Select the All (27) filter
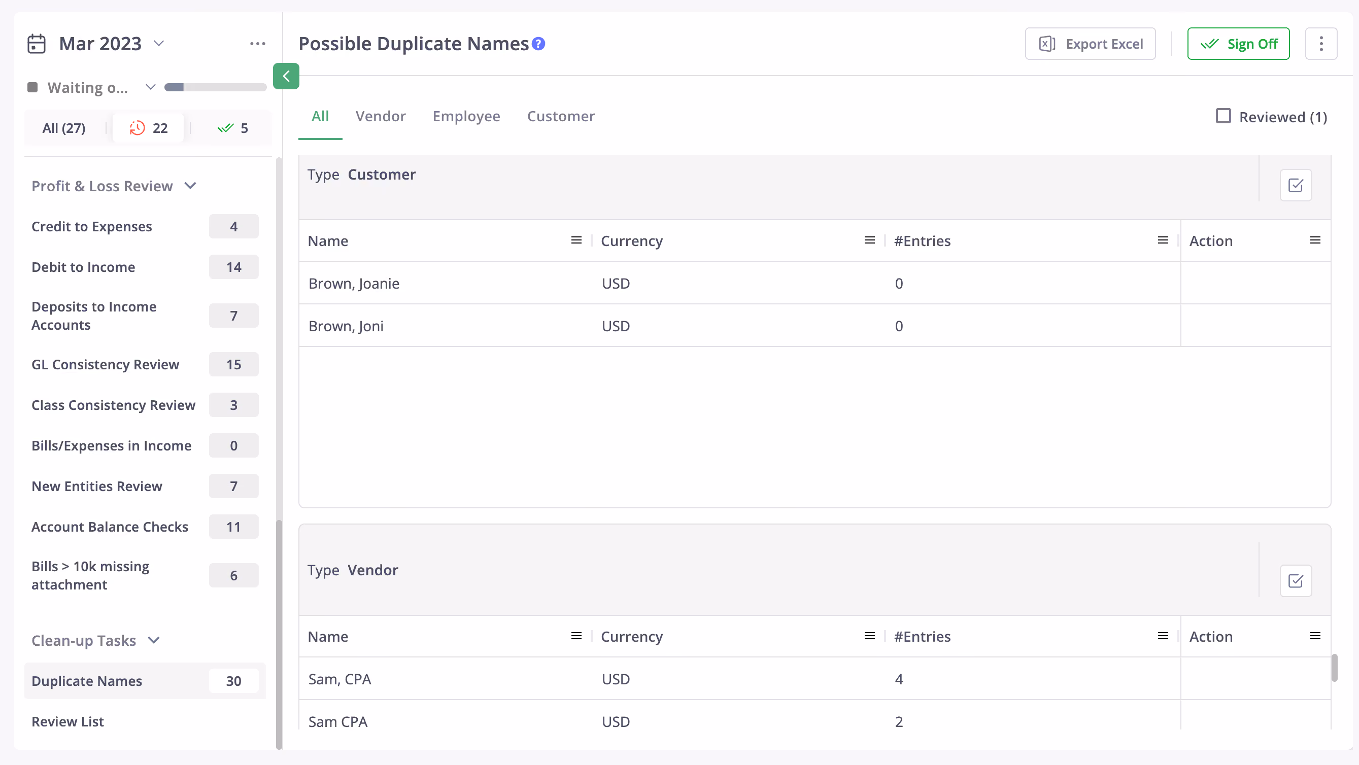This screenshot has height=765, width=1359. [x=64, y=128]
